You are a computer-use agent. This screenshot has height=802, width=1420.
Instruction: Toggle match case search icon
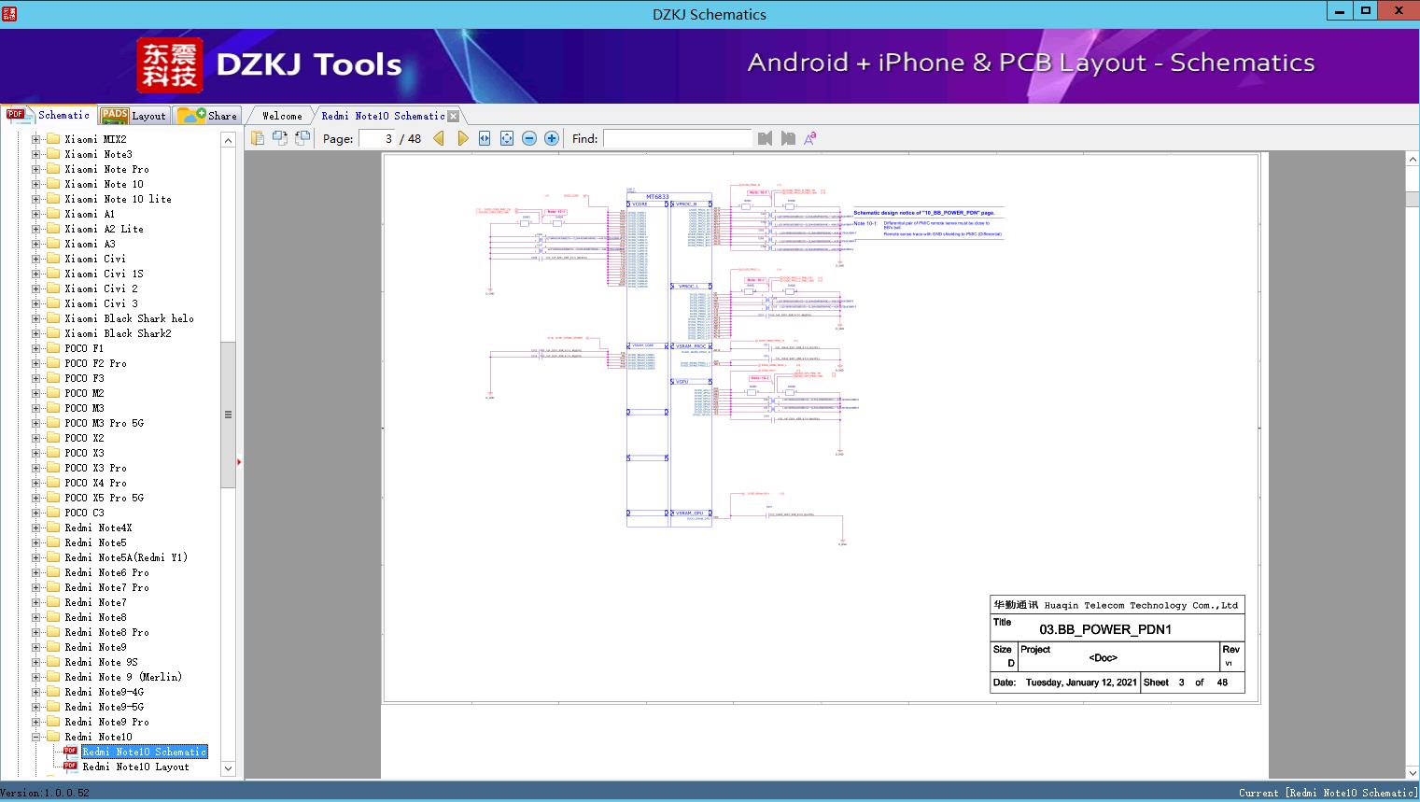[x=810, y=138]
